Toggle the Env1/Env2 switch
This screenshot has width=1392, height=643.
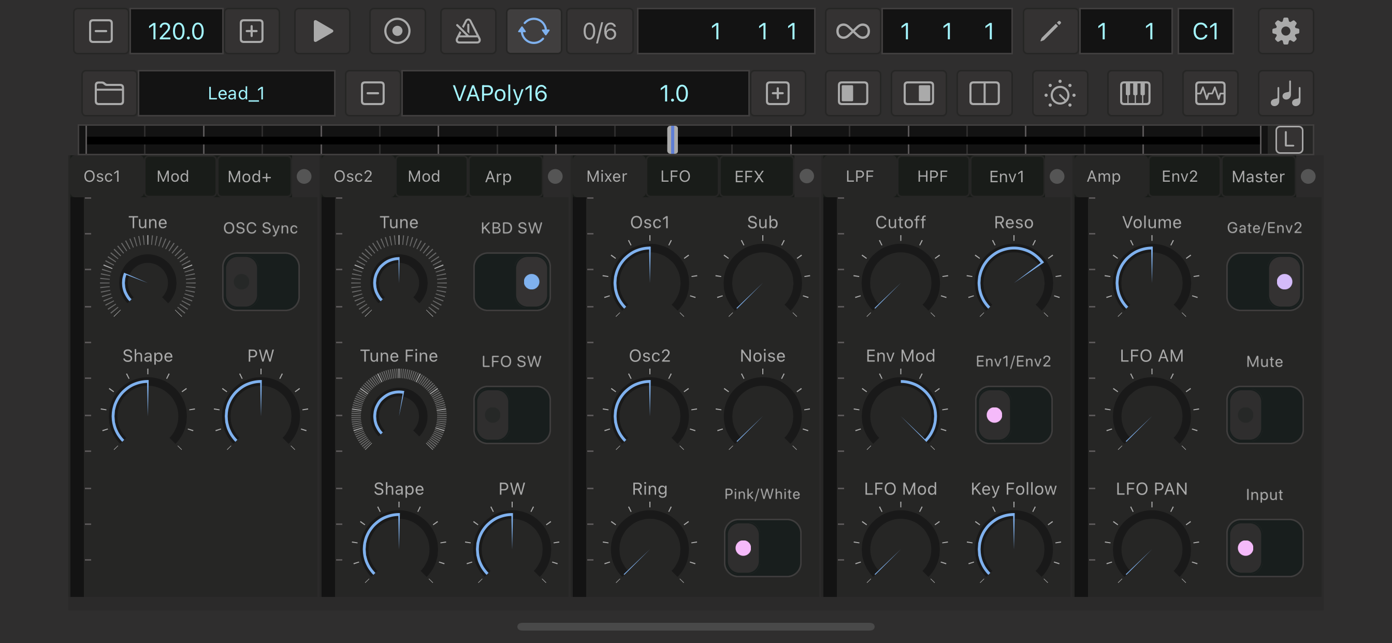click(x=1013, y=415)
